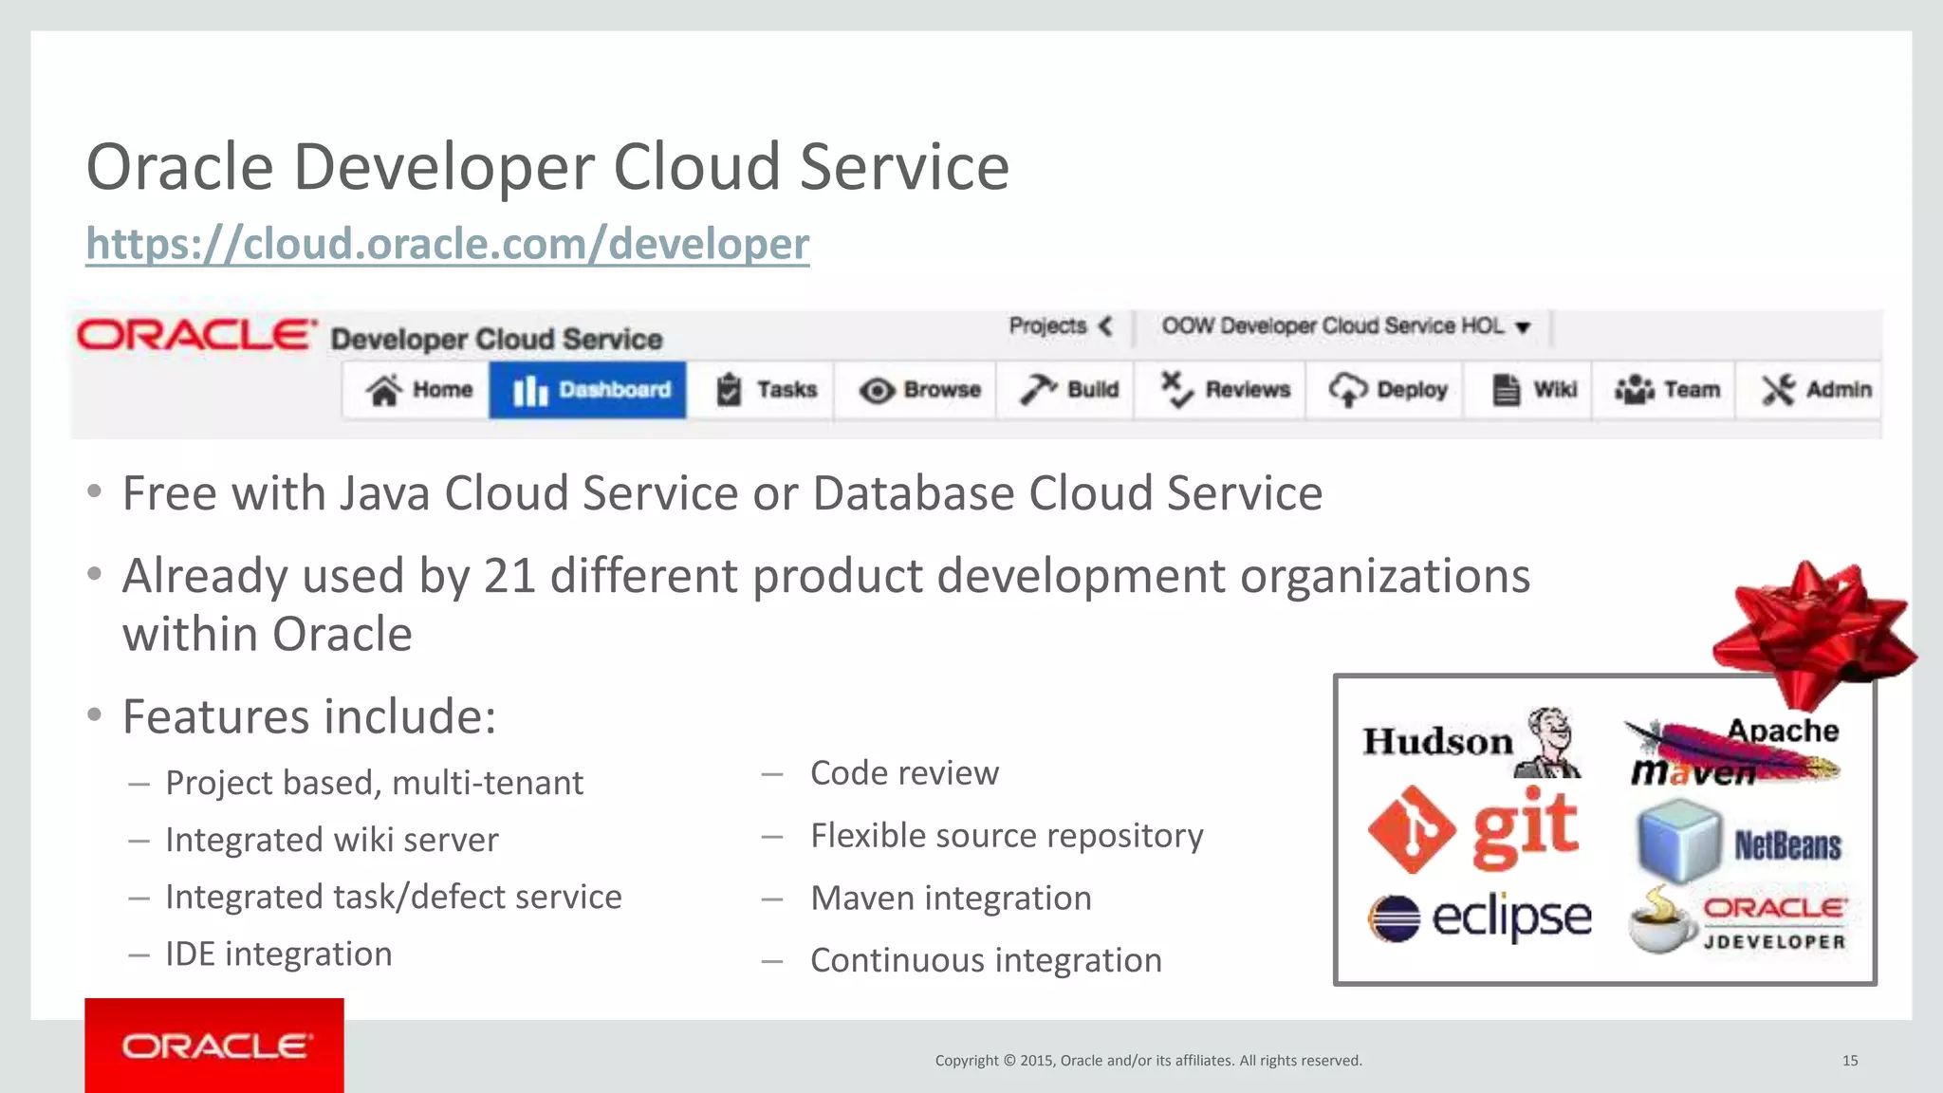Click the red Oracle footer logo
The width and height of the screenshot is (1943, 1093).
(214, 1046)
